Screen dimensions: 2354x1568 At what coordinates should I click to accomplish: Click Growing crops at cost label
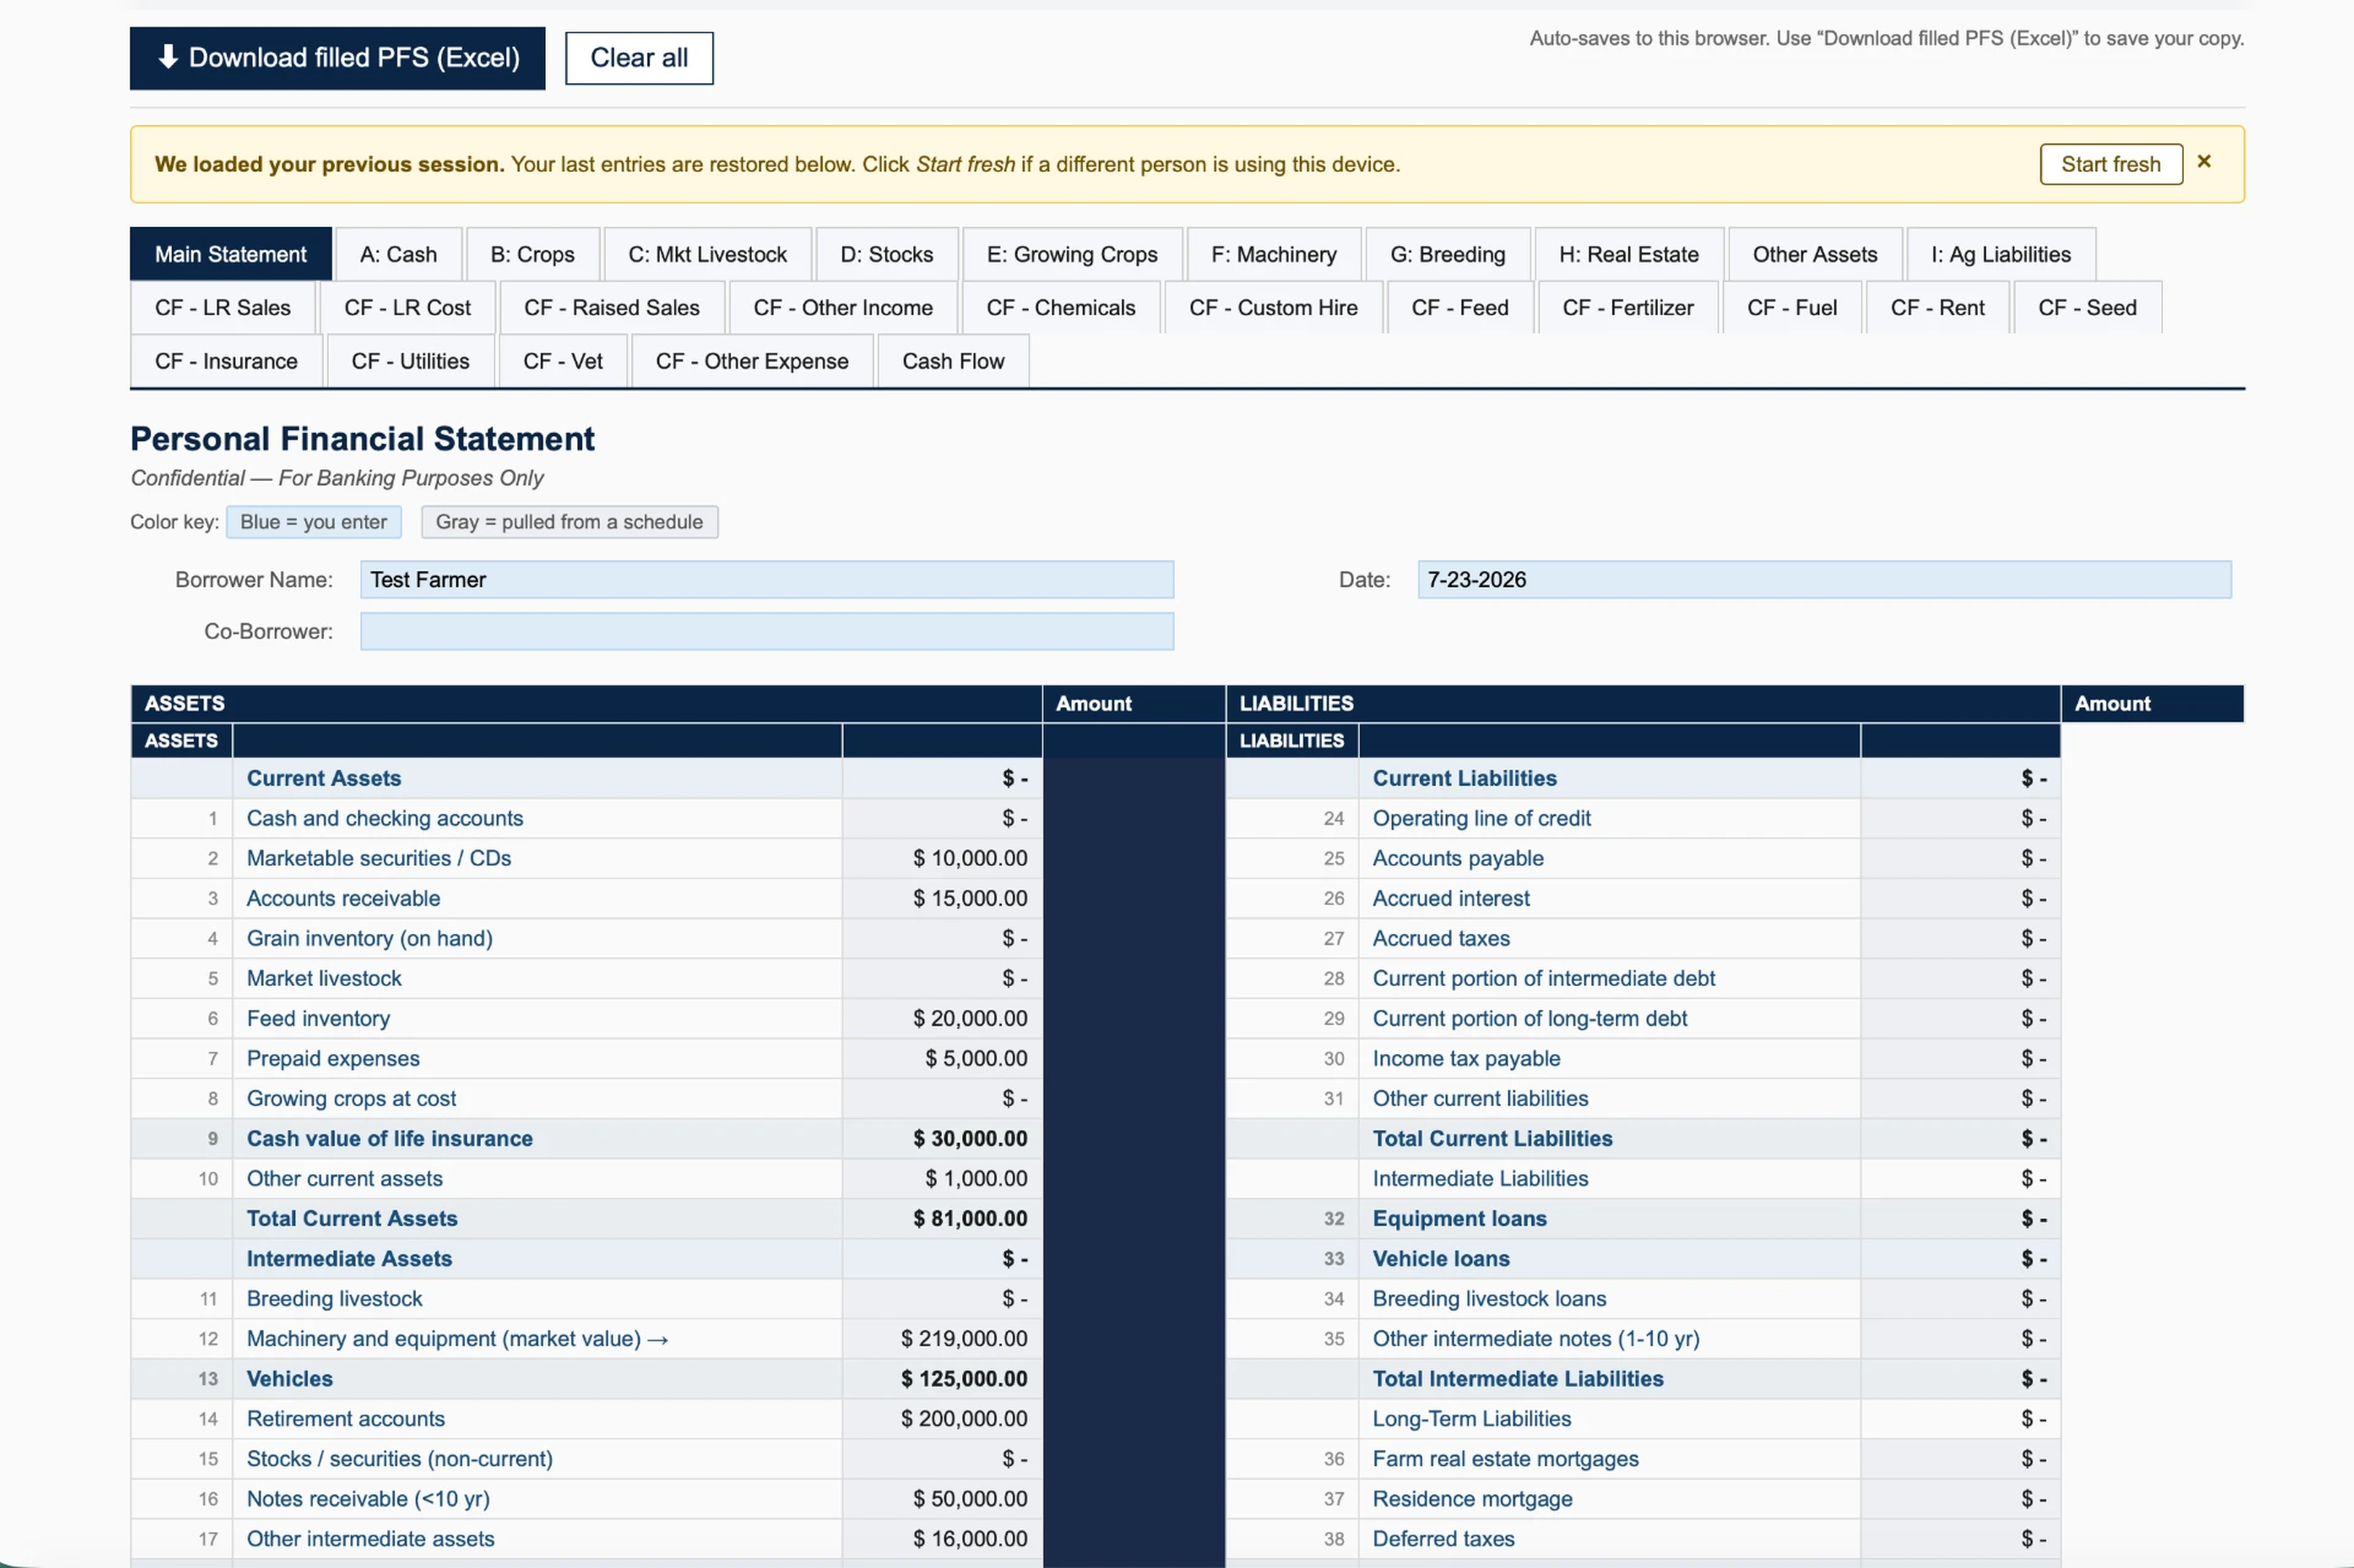[x=351, y=1099]
